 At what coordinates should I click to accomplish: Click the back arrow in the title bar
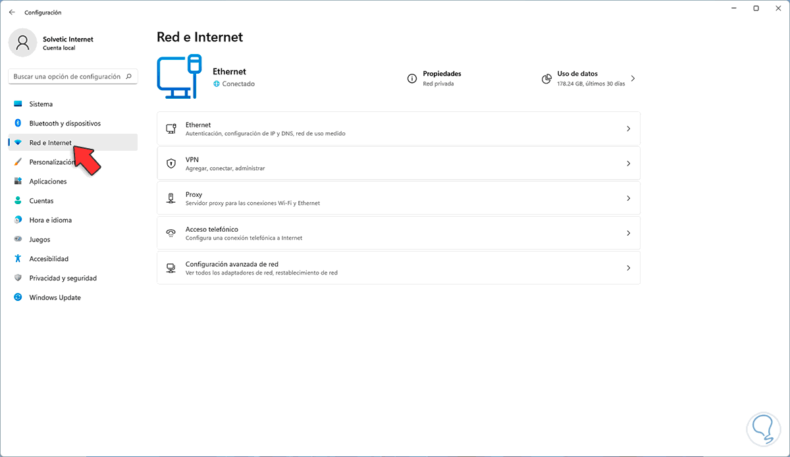tap(12, 13)
